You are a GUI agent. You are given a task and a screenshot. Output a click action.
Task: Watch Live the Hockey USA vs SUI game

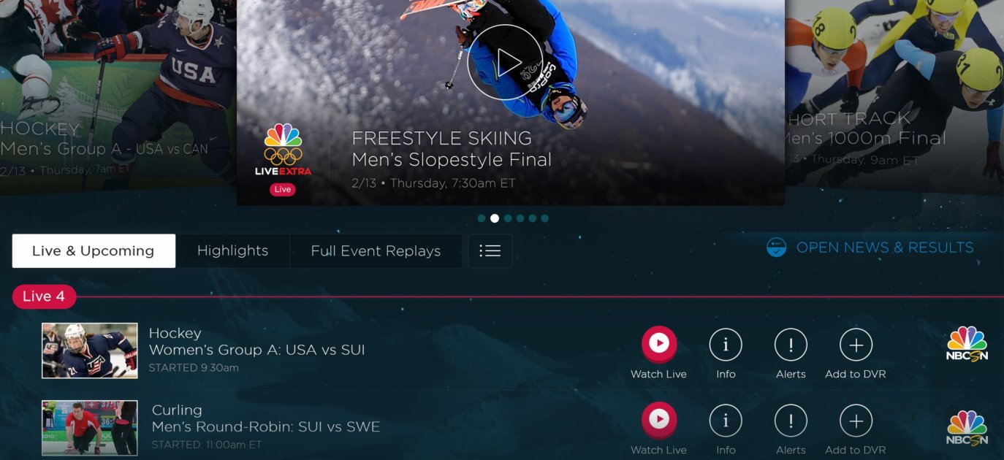659,344
